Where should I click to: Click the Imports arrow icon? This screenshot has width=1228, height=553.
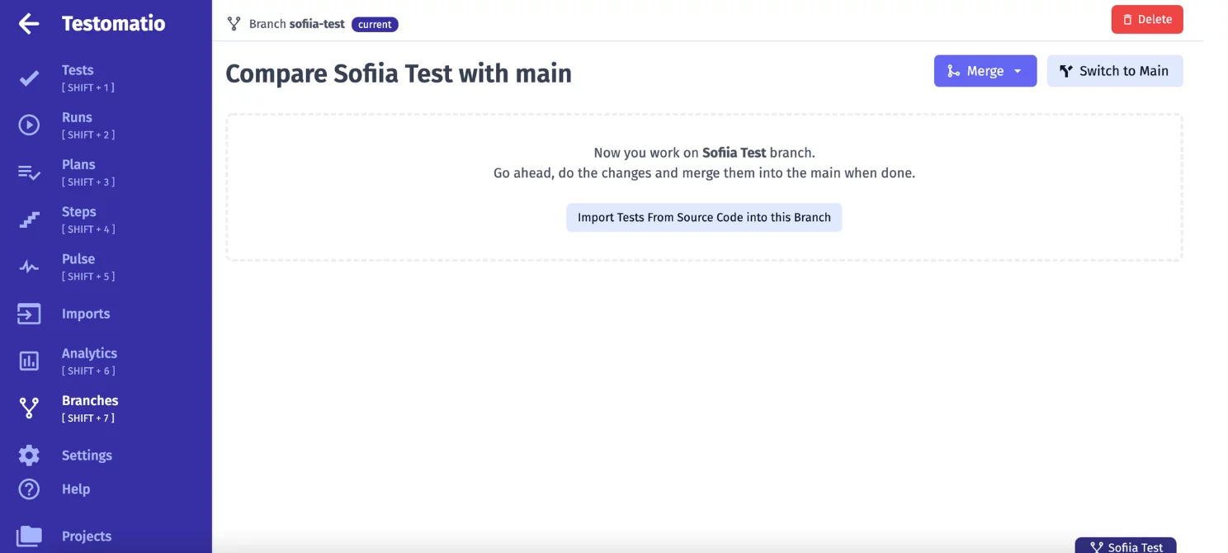(29, 314)
